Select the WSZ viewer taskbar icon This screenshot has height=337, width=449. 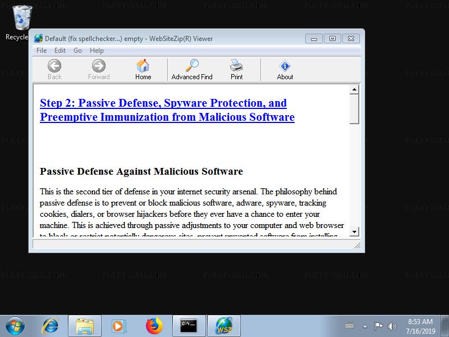coord(223,326)
